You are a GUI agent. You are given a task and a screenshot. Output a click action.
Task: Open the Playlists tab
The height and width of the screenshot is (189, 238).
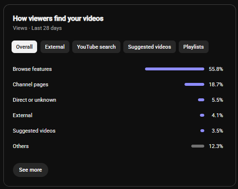point(194,47)
